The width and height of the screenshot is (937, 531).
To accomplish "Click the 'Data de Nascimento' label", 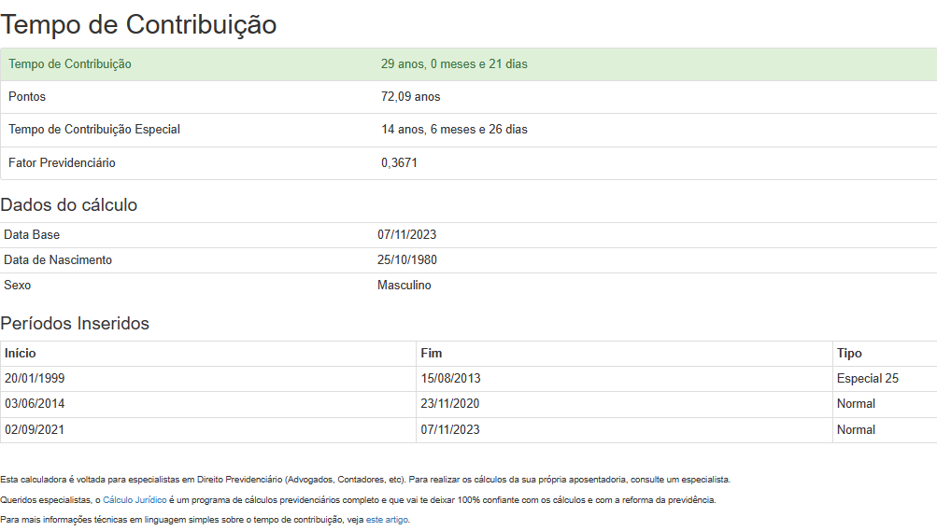I will (x=58, y=260).
